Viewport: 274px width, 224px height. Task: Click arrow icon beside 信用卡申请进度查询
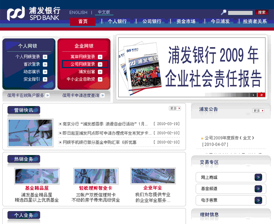point(103,95)
